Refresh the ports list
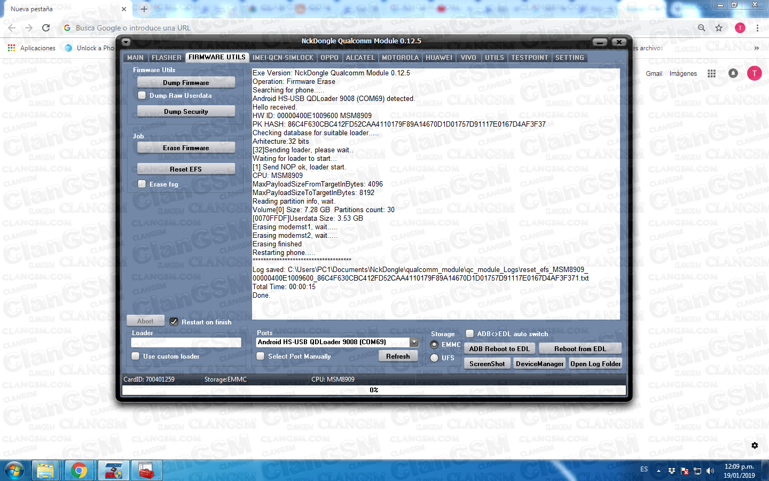Image resolution: width=769 pixels, height=481 pixels. [x=398, y=356]
